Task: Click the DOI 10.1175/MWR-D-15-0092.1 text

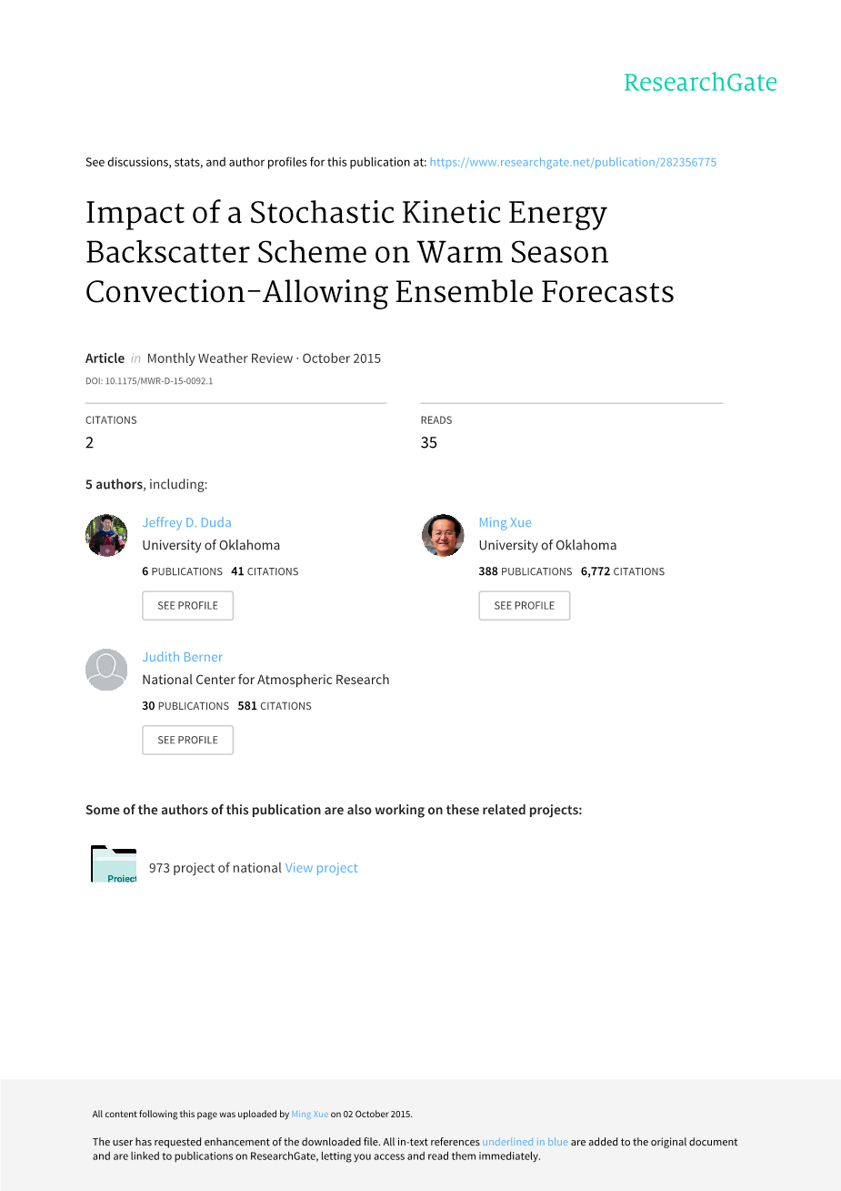Action: point(149,381)
